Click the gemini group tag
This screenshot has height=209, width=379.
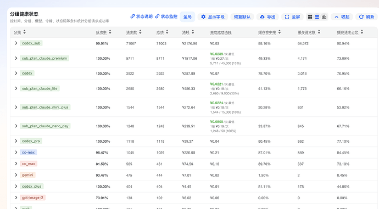click(27, 175)
